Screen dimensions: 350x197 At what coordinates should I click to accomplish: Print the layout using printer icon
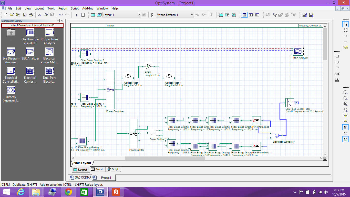(31, 15)
